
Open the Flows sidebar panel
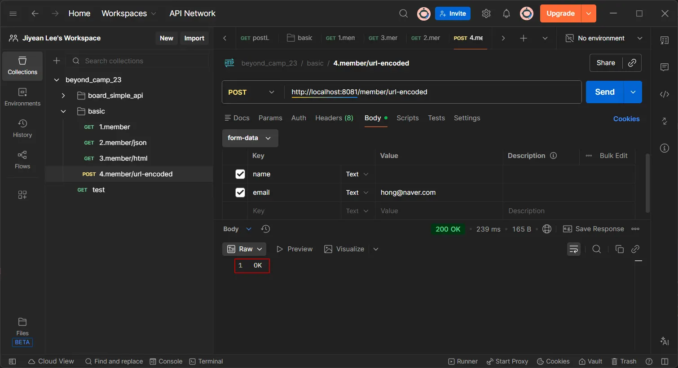click(22, 160)
